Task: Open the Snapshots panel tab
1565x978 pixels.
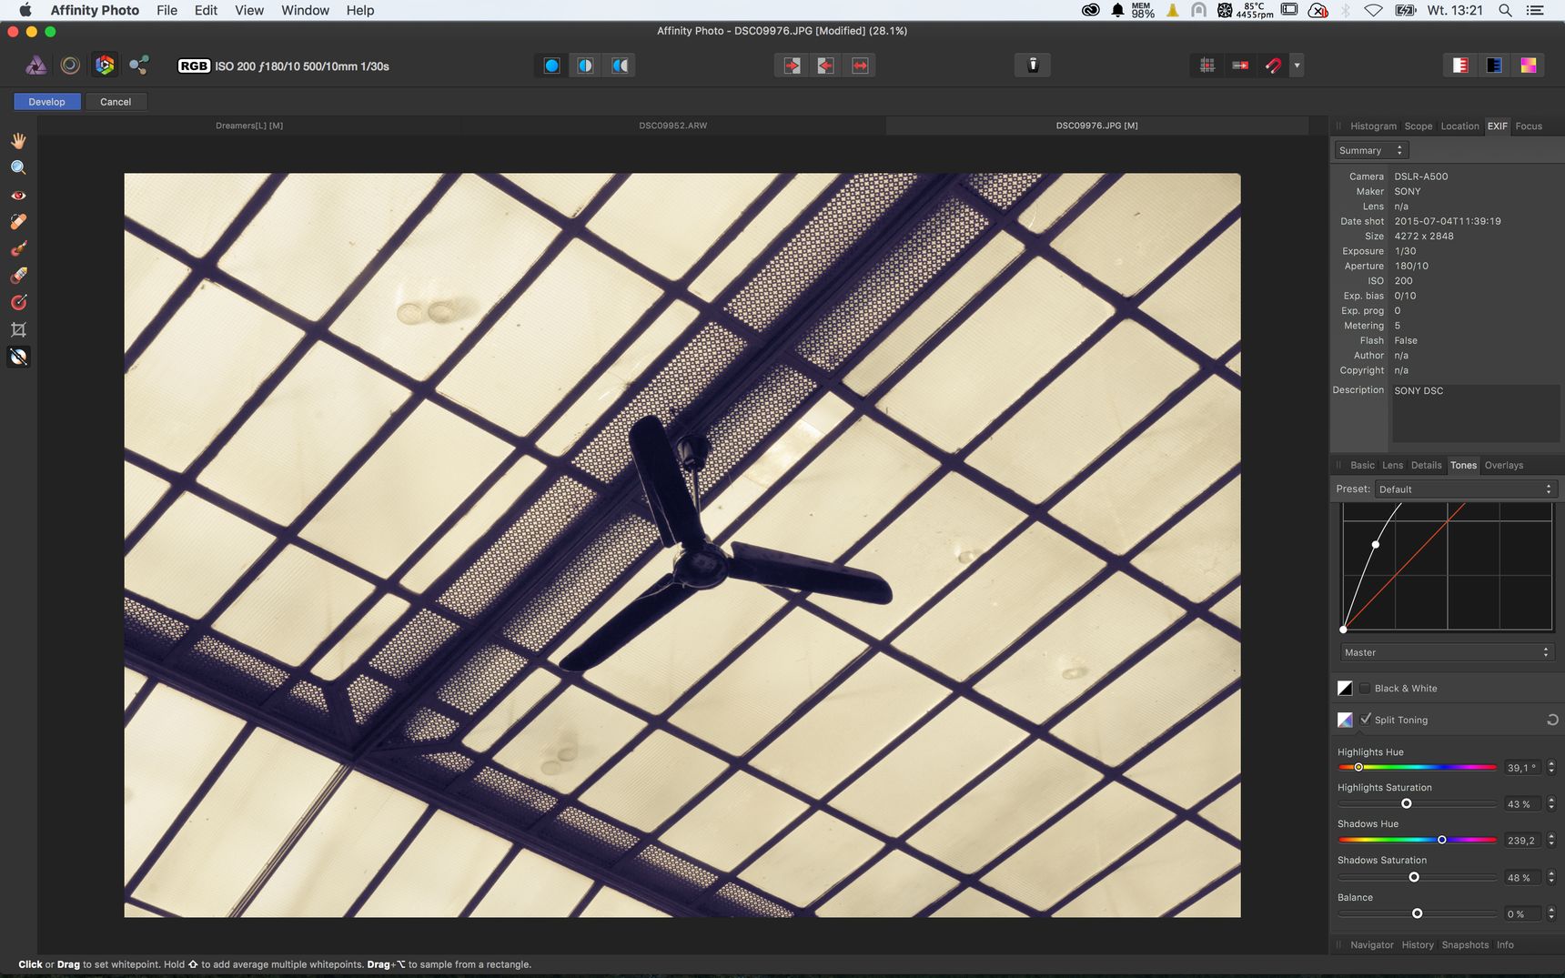Action: [1465, 944]
